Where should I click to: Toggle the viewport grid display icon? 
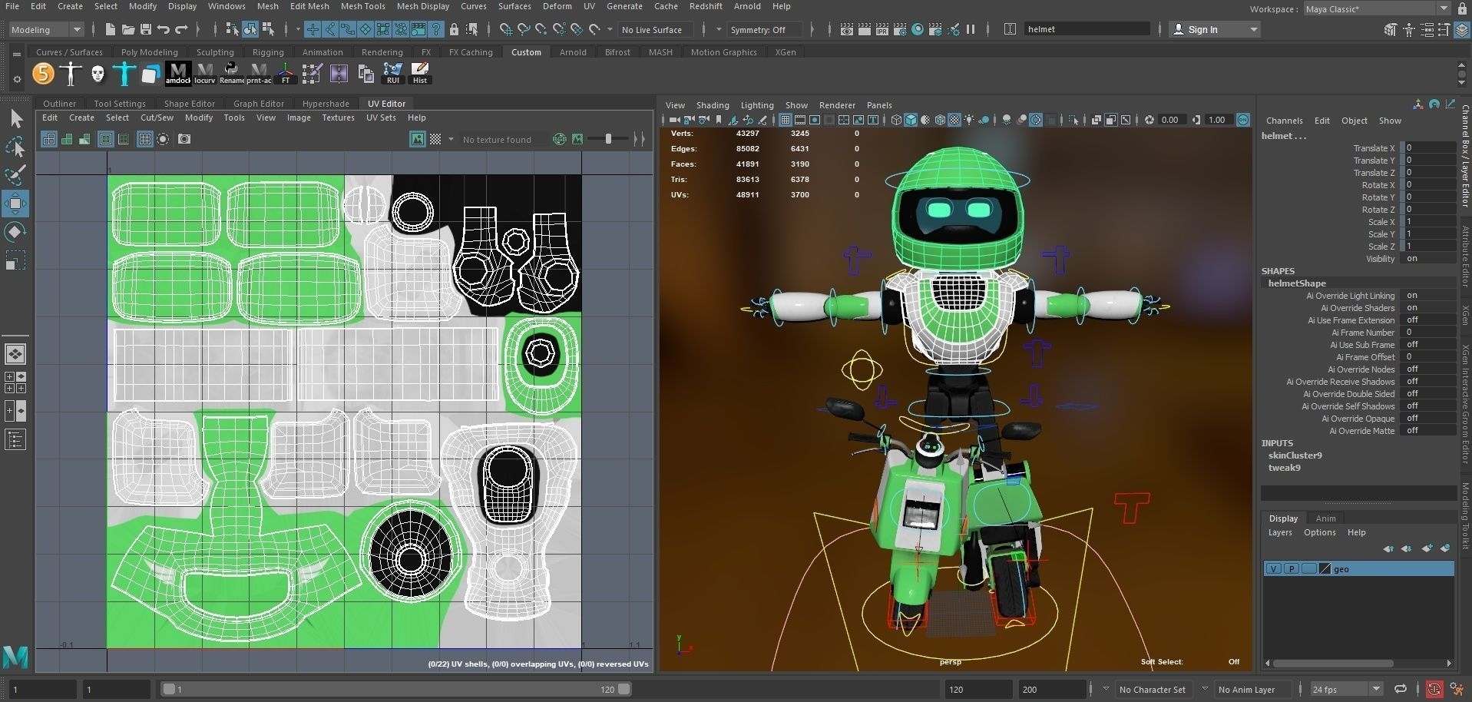[785, 120]
